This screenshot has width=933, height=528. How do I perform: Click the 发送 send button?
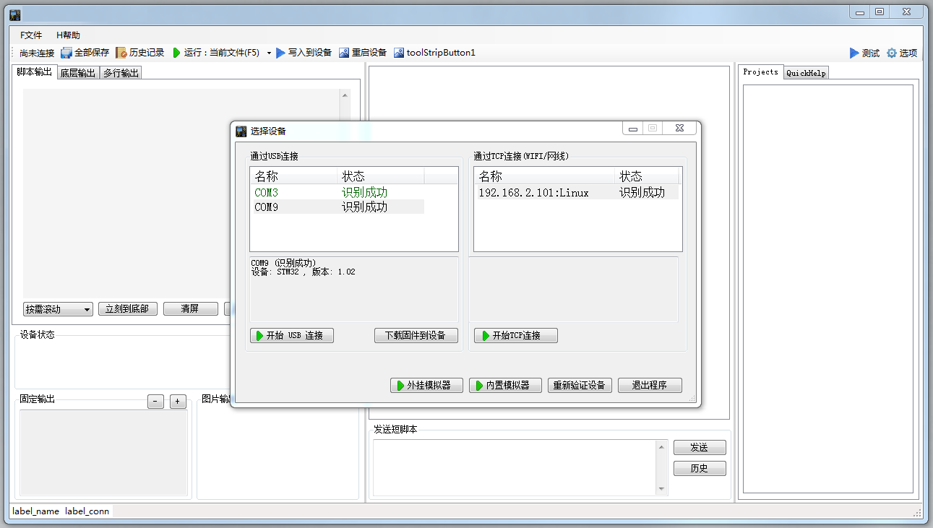(700, 448)
